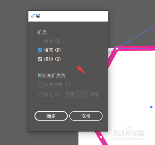Toggle the 填充 (F) checkbox
The image size is (155, 145).
(x=40, y=50)
